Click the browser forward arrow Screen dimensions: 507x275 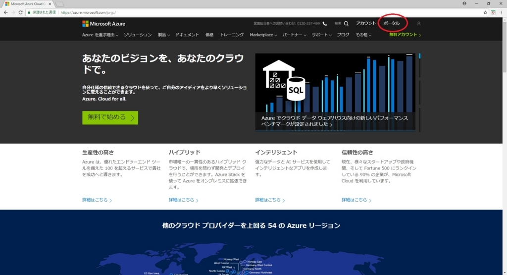click(13, 12)
